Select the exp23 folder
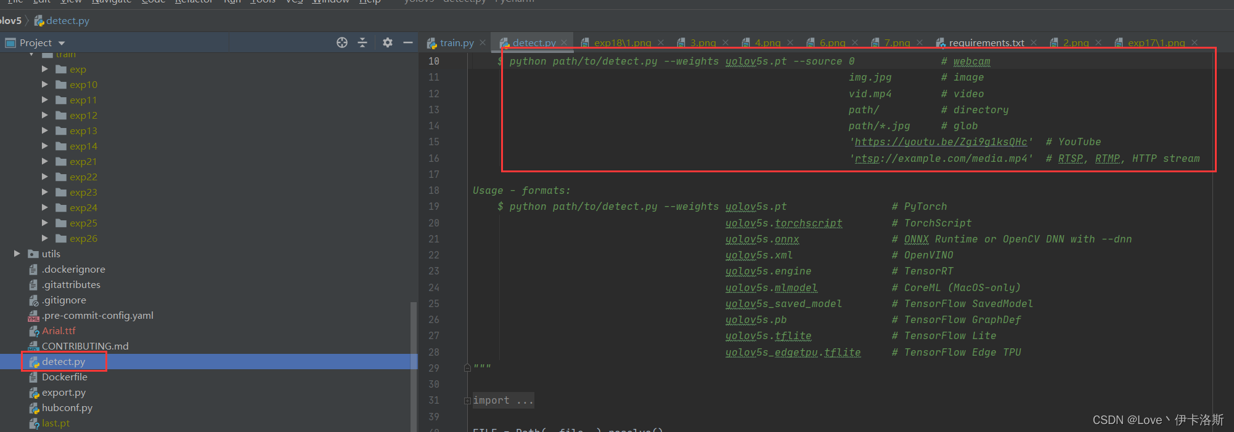1234x432 pixels. 83,192
